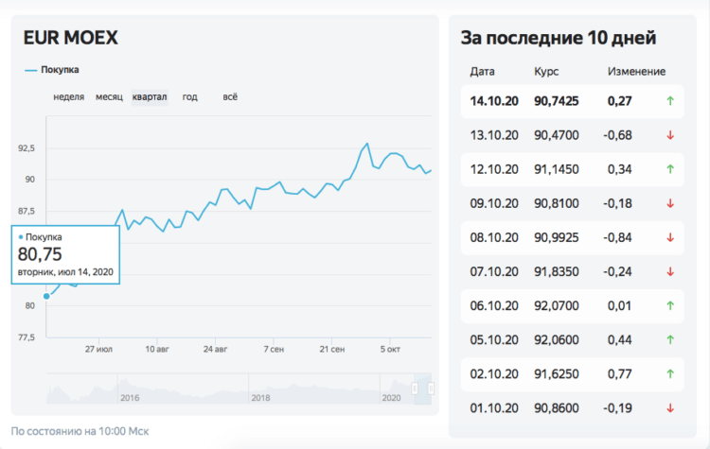Image resolution: width=710 pixels, height=449 pixels.
Task: Click the green up arrow for 02.10.20
Action: pyautogui.click(x=670, y=374)
